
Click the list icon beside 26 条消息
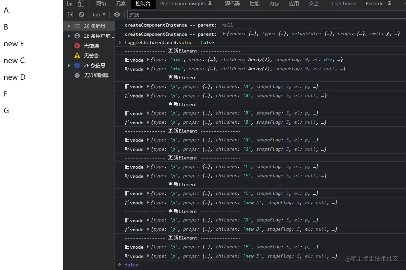coord(77,26)
